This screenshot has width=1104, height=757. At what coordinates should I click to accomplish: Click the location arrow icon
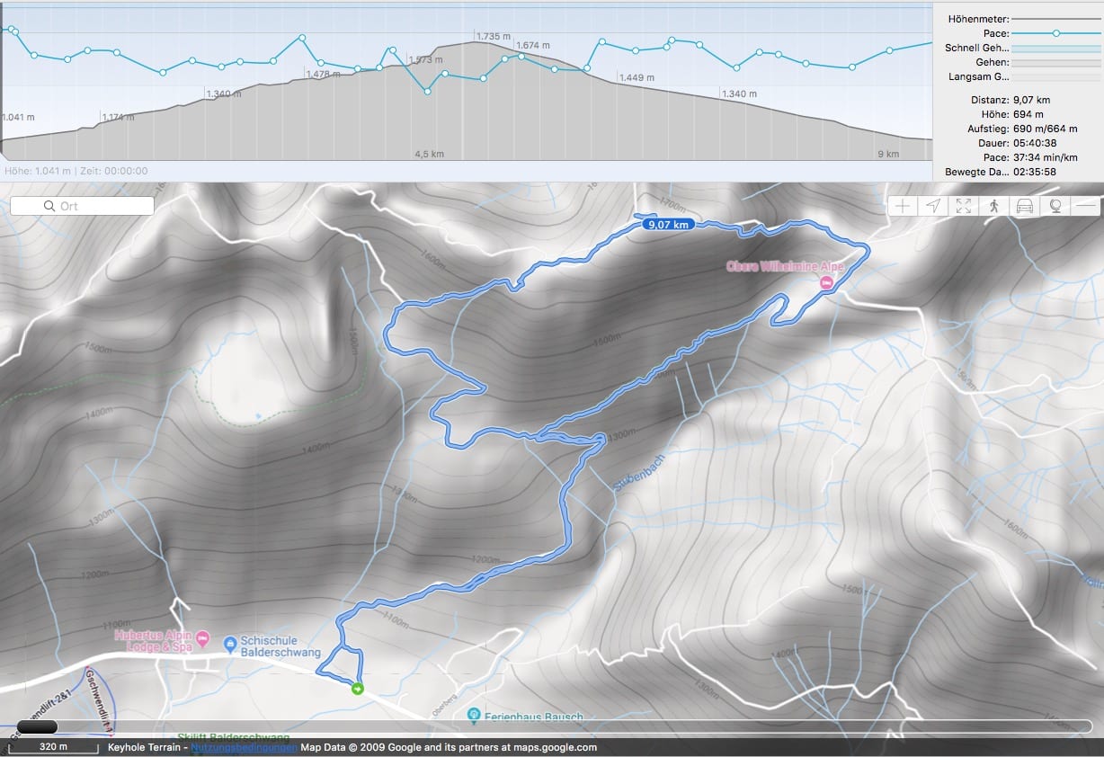click(933, 206)
